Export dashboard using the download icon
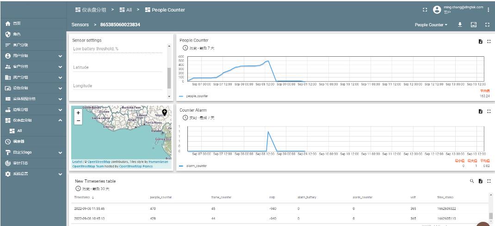The width and height of the screenshot is (495, 226). pyautogui.click(x=460, y=24)
